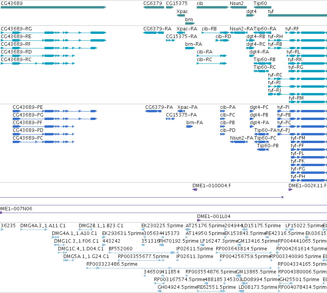Click the cib-PA protein feature
This screenshot has height=293, width=327.
coord(223,111)
